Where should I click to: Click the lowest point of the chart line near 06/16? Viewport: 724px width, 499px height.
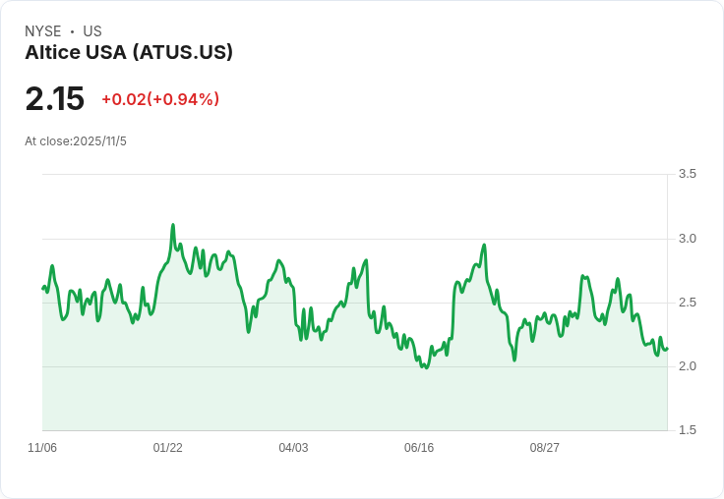[x=426, y=367]
